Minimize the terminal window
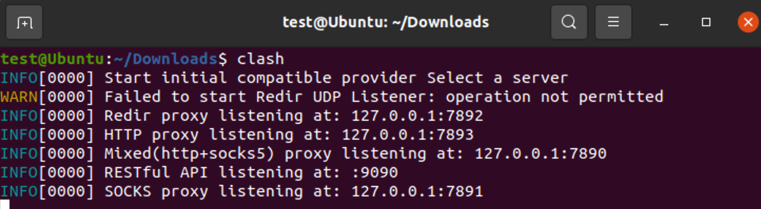The width and height of the screenshot is (761, 209). [x=665, y=23]
